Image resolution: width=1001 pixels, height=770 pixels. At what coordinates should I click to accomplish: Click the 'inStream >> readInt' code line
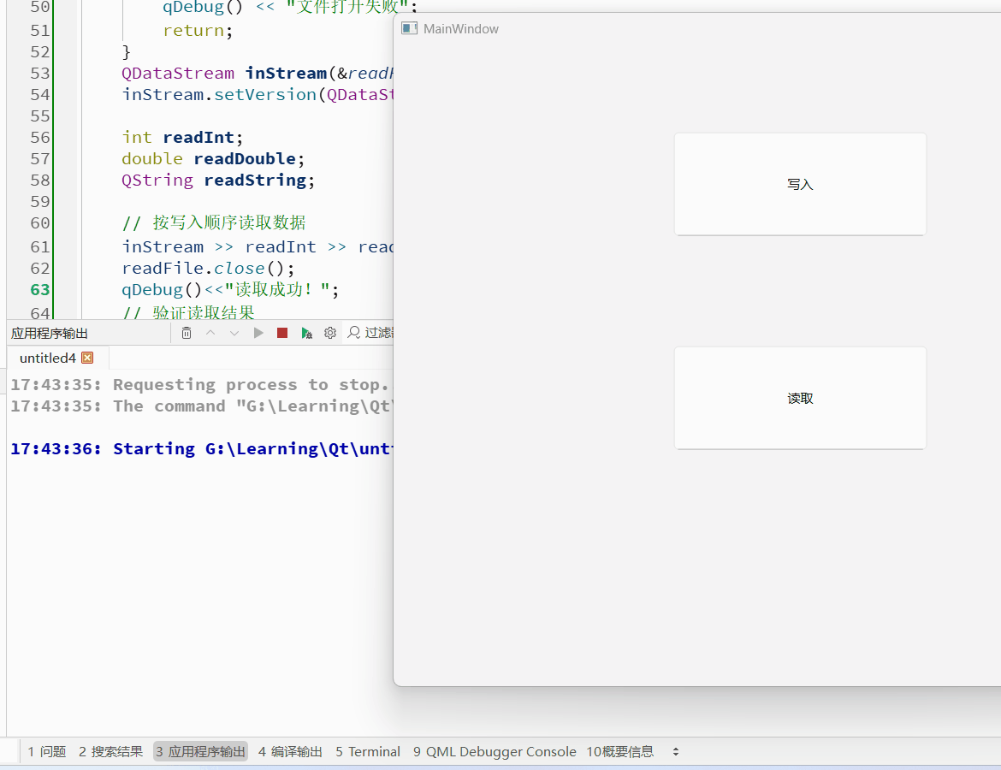click(x=258, y=246)
